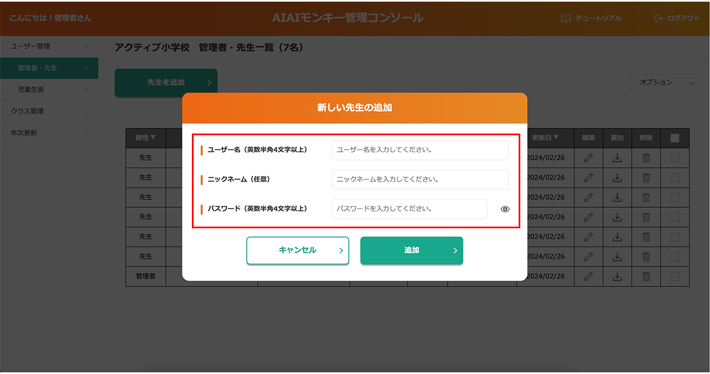
Task: Click download icon in 管理者 row
Action: point(617,276)
